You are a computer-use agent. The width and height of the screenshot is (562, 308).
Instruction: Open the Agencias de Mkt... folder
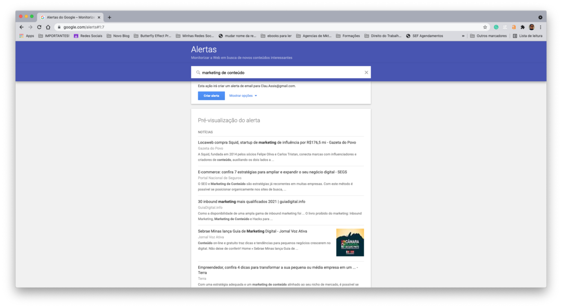pyautogui.click(x=314, y=36)
